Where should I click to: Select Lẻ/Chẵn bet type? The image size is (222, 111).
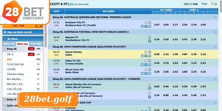coord(23,69)
